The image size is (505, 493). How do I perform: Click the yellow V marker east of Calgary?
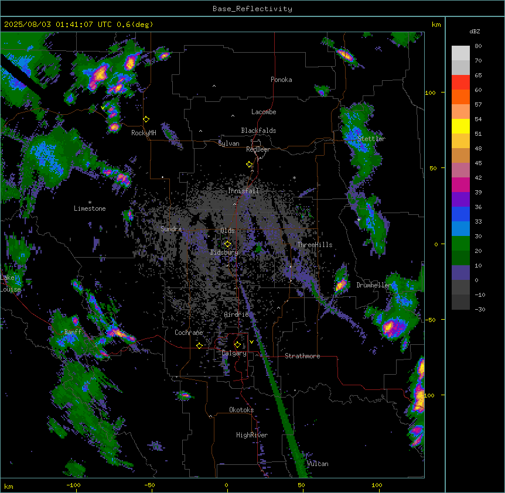coord(251,342)
